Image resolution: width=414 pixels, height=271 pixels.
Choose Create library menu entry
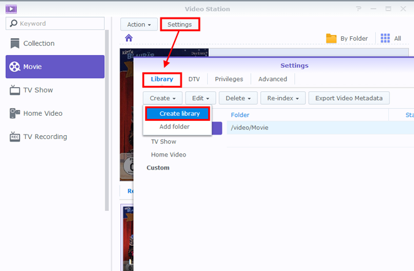[177, 113]
